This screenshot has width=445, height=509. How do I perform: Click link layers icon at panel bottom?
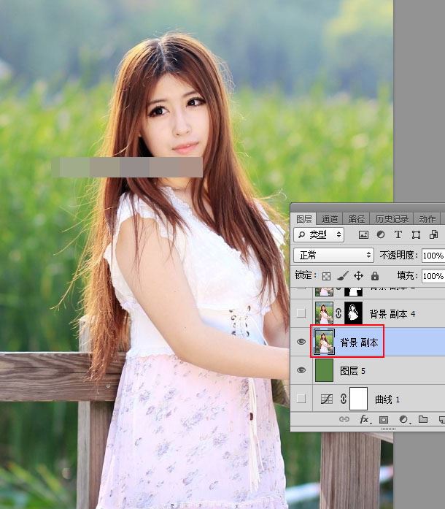tap(344, 419)
